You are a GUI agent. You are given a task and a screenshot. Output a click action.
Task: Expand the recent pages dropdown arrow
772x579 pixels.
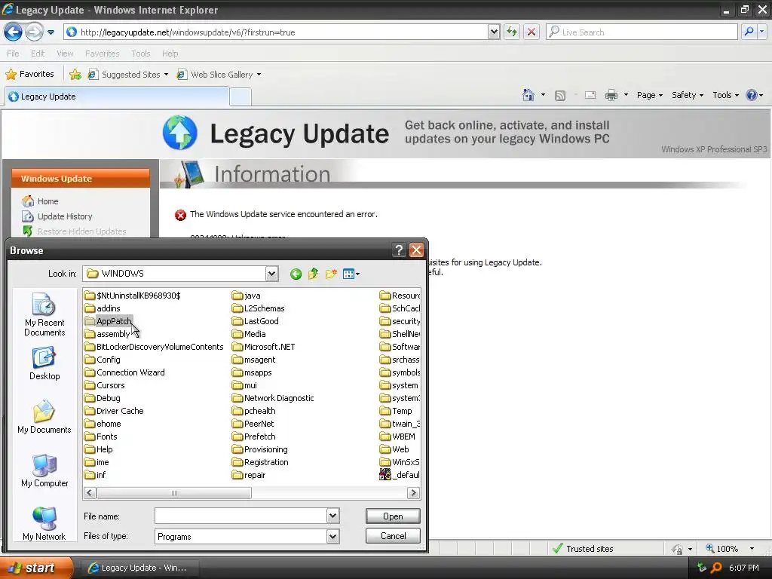51,32
